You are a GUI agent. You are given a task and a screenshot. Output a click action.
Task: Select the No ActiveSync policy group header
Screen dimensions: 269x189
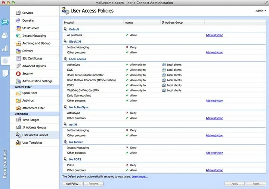pos(78,107)
